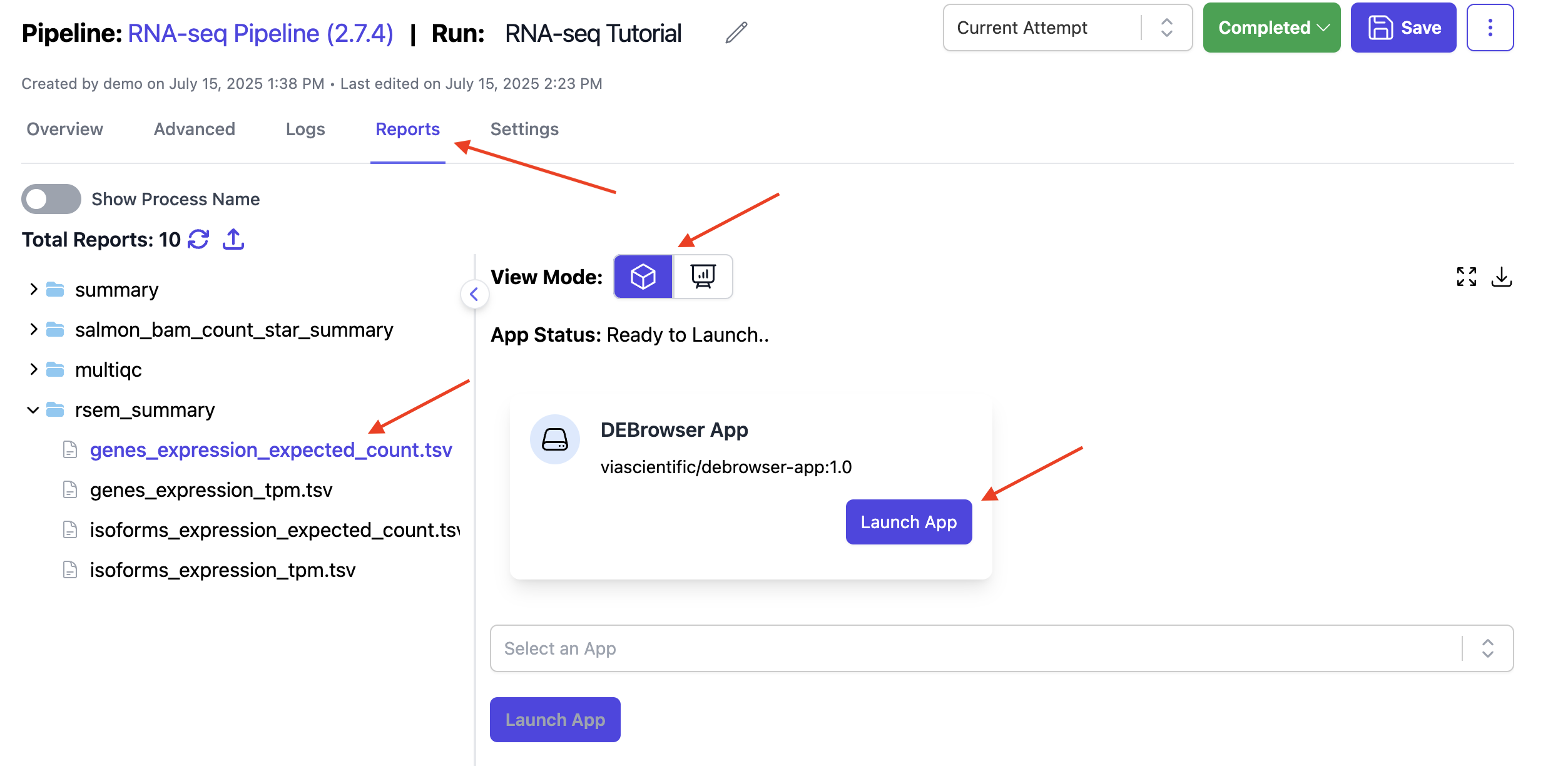Screen dimensions: 1548x766
Task: Switch to presentation chart view mode
Action: coord(702,276)
